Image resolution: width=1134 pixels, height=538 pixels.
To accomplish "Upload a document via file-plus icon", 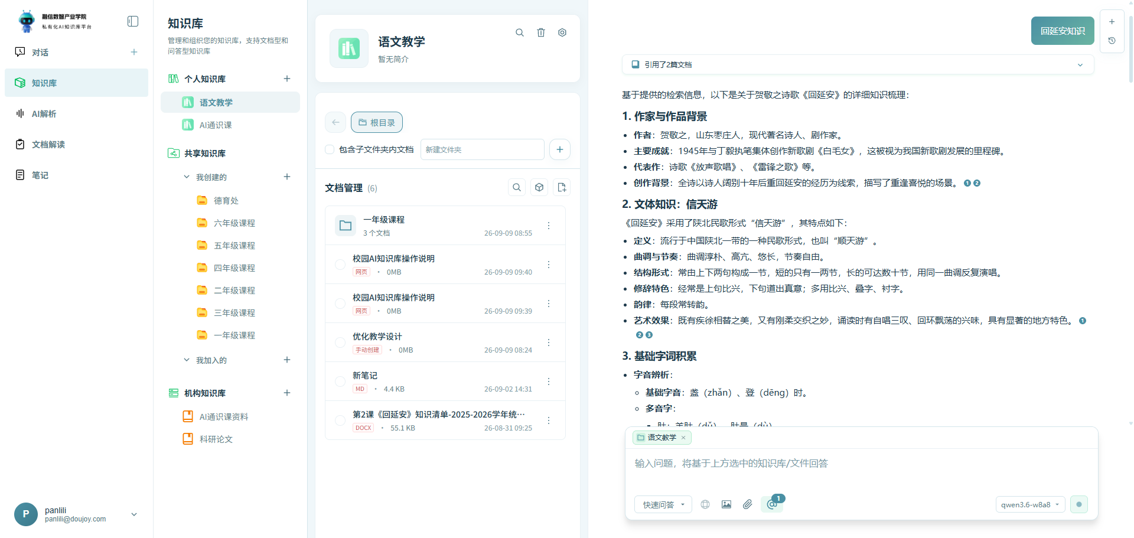I will [x=562, y=187].
